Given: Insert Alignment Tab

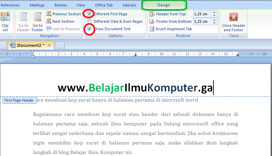Looking at the screenshot, I should coord(171,29).
